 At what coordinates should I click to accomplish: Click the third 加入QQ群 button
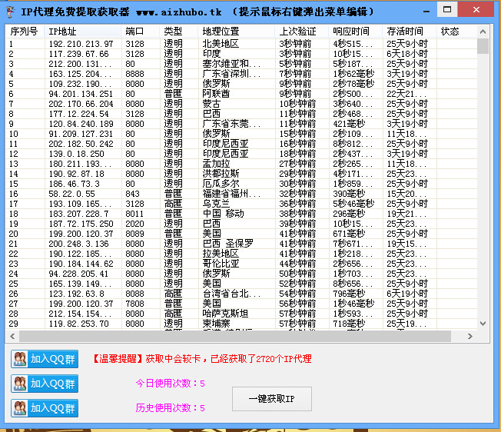point(45,408)
